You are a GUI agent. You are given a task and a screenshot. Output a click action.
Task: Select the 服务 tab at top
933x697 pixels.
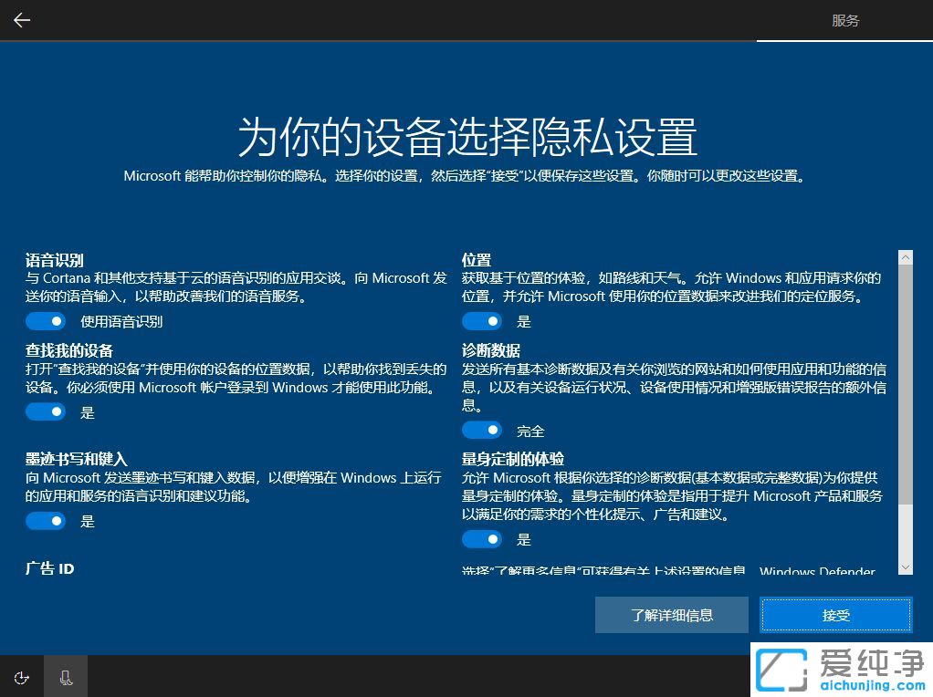[x=845, y=21]
